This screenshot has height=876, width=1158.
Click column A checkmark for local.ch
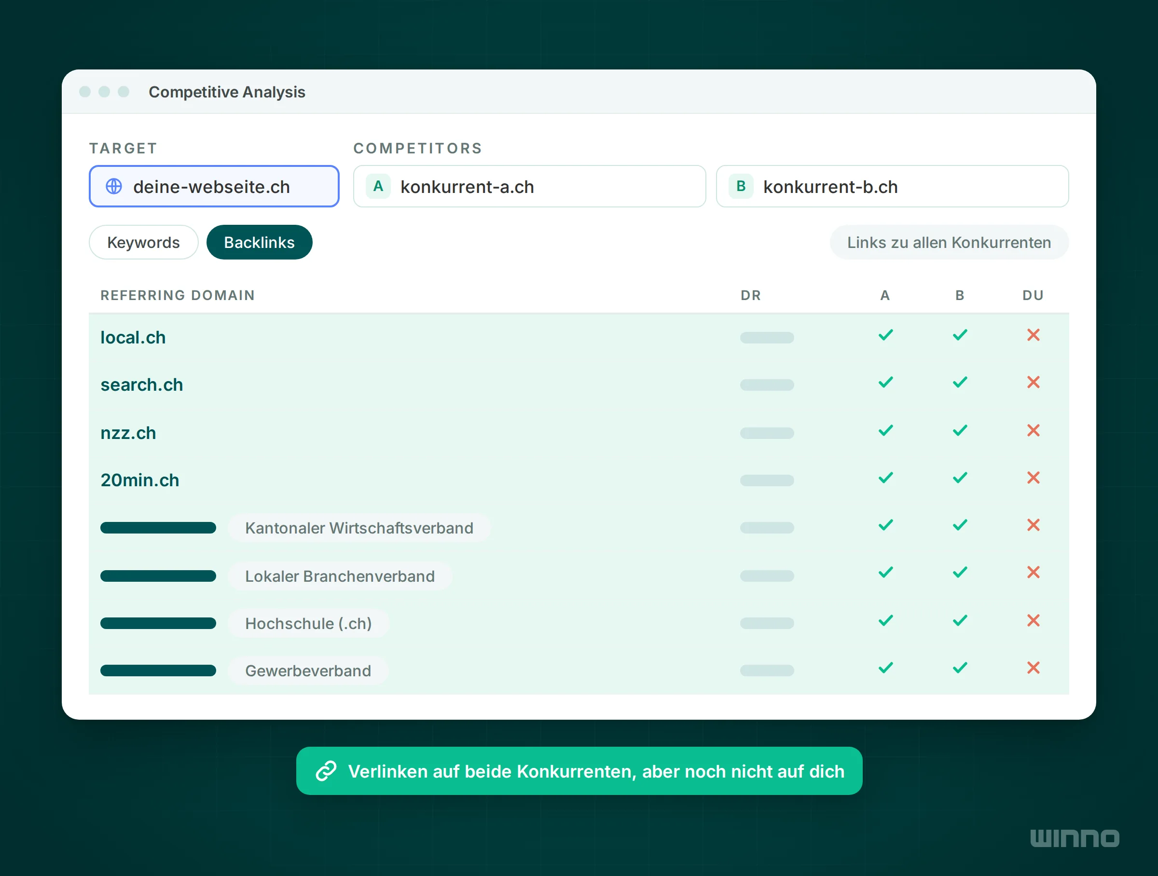(885, 335)
